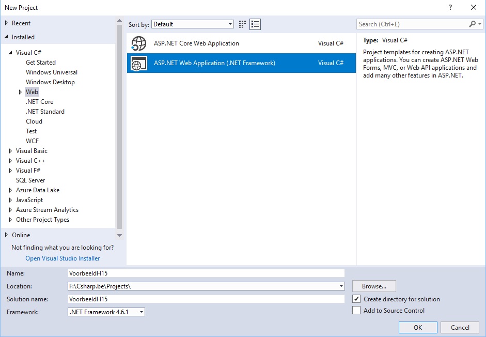The width and height of the screenshot is (486, 337).
Task: Expand the Visual C++ node
Action: click(x=10, y=161)
